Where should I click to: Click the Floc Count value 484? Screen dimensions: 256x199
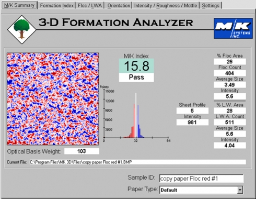[230, 73]
